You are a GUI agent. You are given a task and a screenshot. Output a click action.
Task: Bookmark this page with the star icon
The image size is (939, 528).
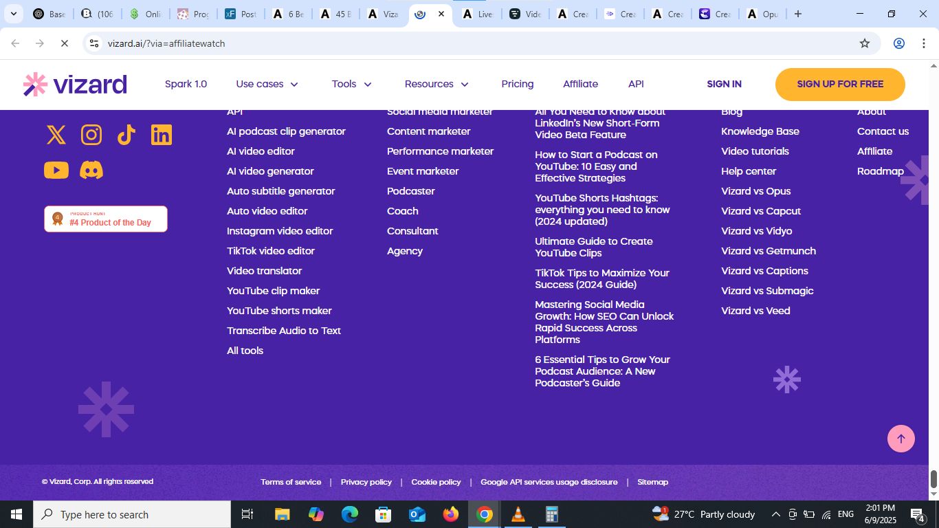pyautogui.click(x=865, y=43)
